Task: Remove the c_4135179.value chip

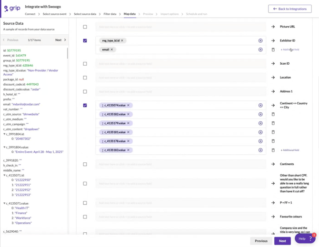Action: (x=128, y=123)
